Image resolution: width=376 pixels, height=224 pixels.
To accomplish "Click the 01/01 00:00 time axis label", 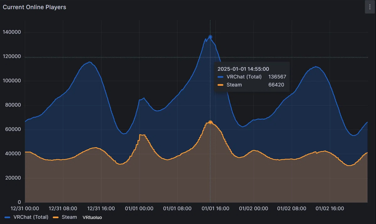I will pyautogui.click(x=139, y=208).
